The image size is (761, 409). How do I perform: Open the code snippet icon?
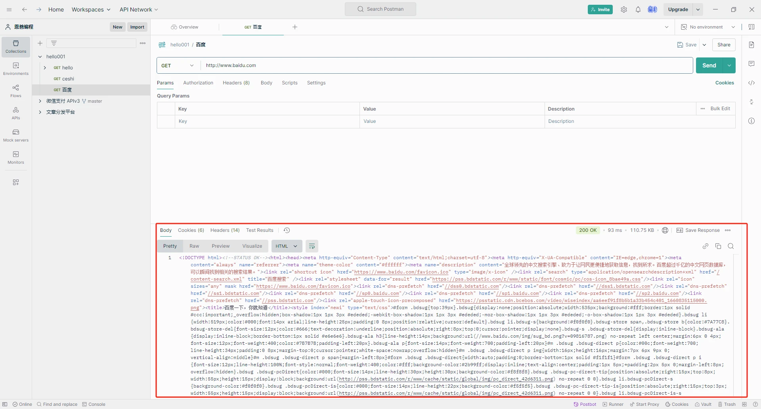click(751, 83)
